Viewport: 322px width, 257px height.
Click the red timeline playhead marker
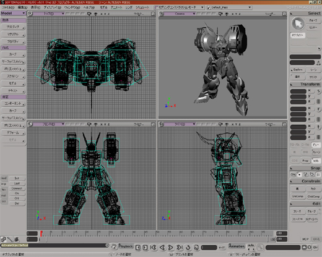click(x=41, y=233)
